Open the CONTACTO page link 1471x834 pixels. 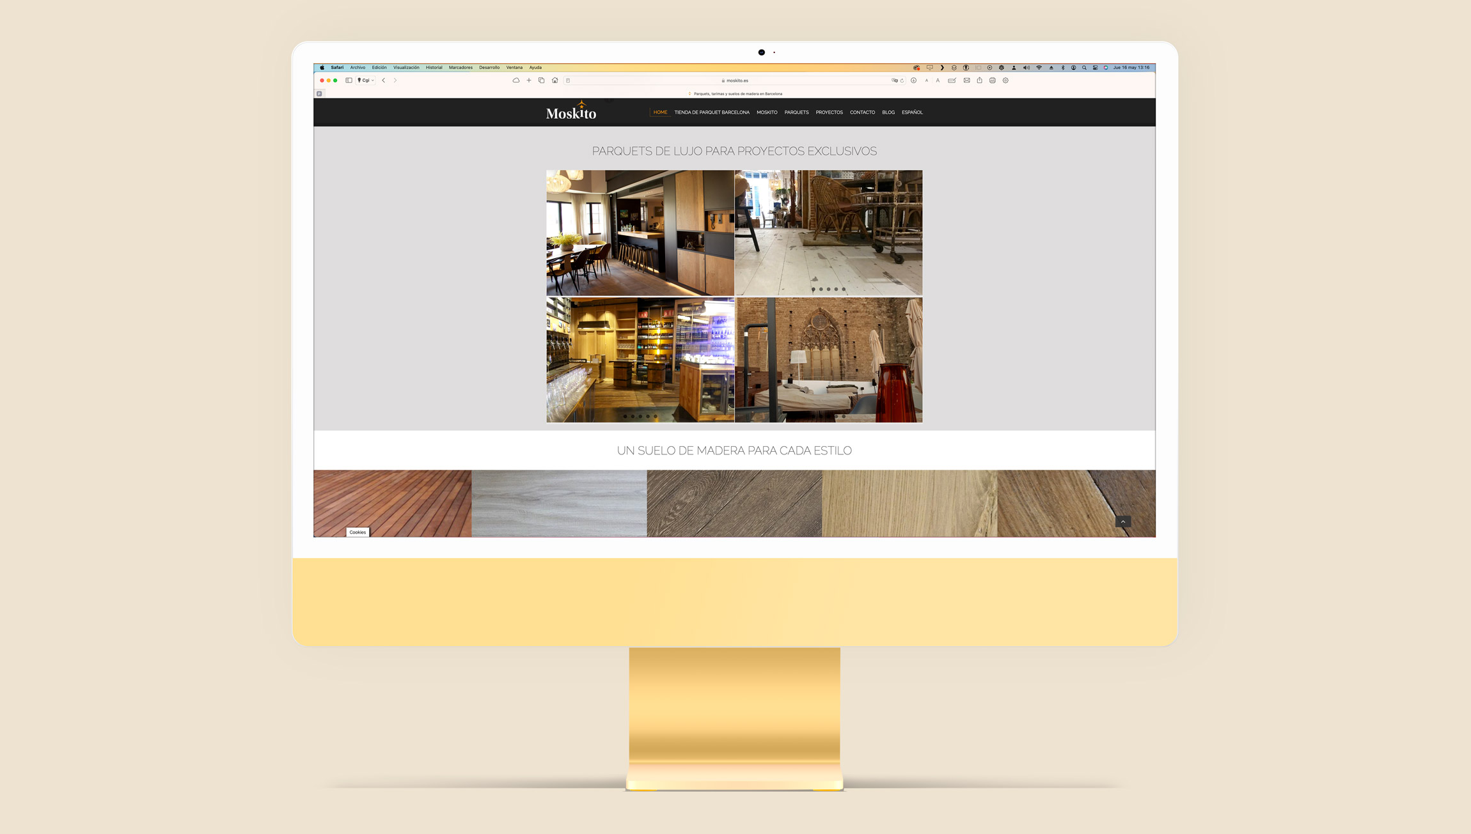(863, 112)
